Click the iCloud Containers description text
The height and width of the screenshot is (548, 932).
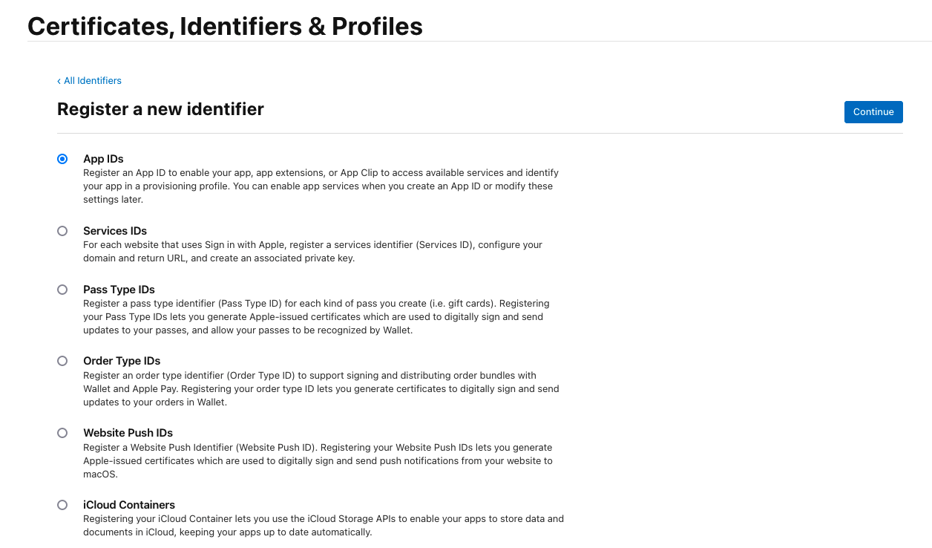(324, 525)
